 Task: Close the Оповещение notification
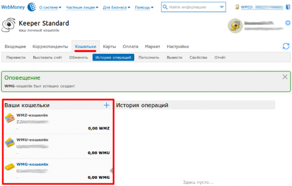(x=285, y=77)
